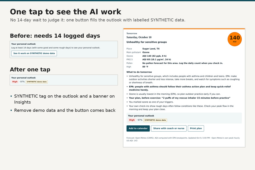Click the 'Forecast: Open-Meteo (CAMS)' footer note

[x=183, y=139]
